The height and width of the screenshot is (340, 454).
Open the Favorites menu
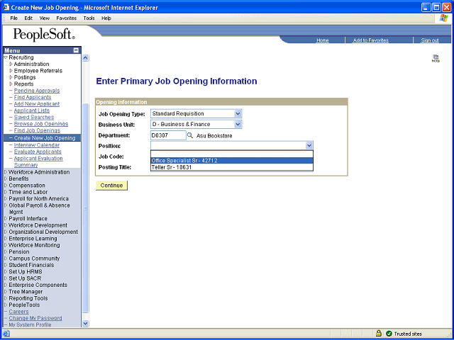(x=66, y=18)
